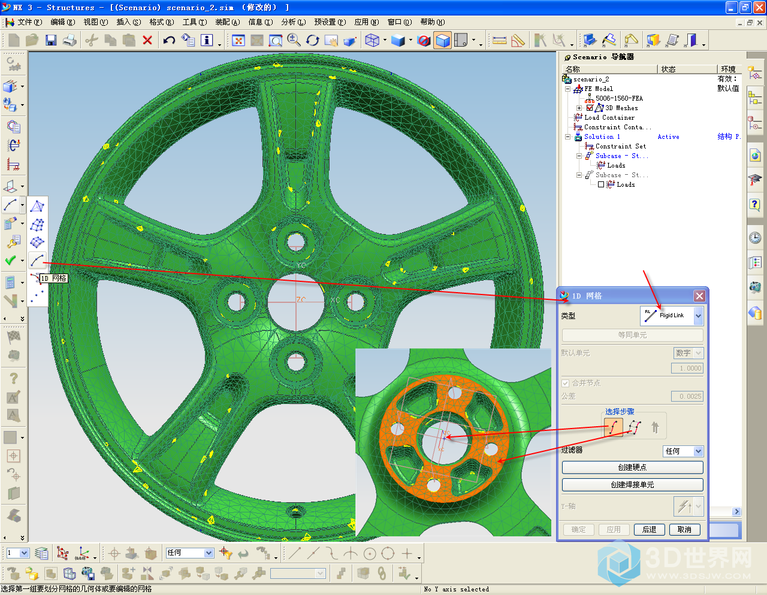Click the graduation cap Training icon
Image resolution: width=767 pixels, height=595 pixels.
click(755, 180)
